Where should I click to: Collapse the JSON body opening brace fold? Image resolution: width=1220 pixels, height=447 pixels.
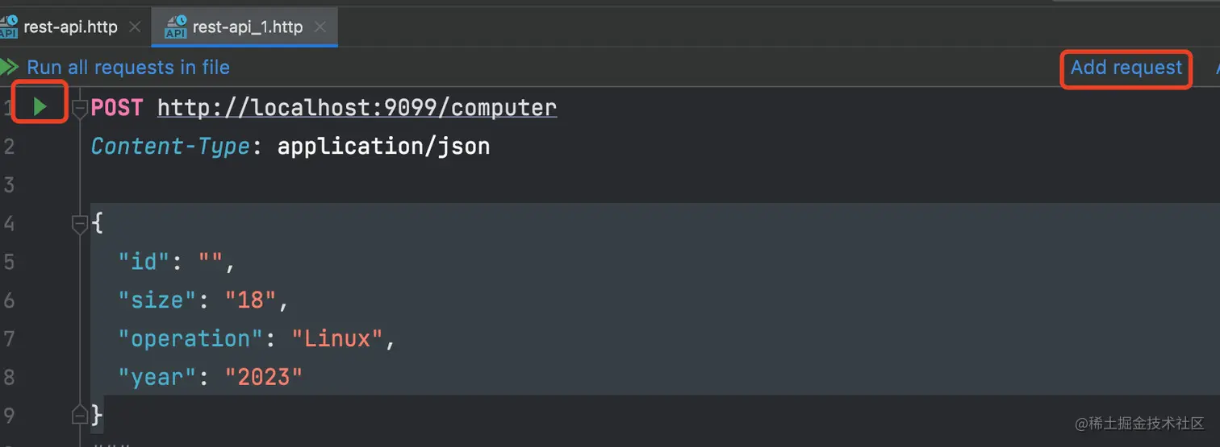point(80,224)
